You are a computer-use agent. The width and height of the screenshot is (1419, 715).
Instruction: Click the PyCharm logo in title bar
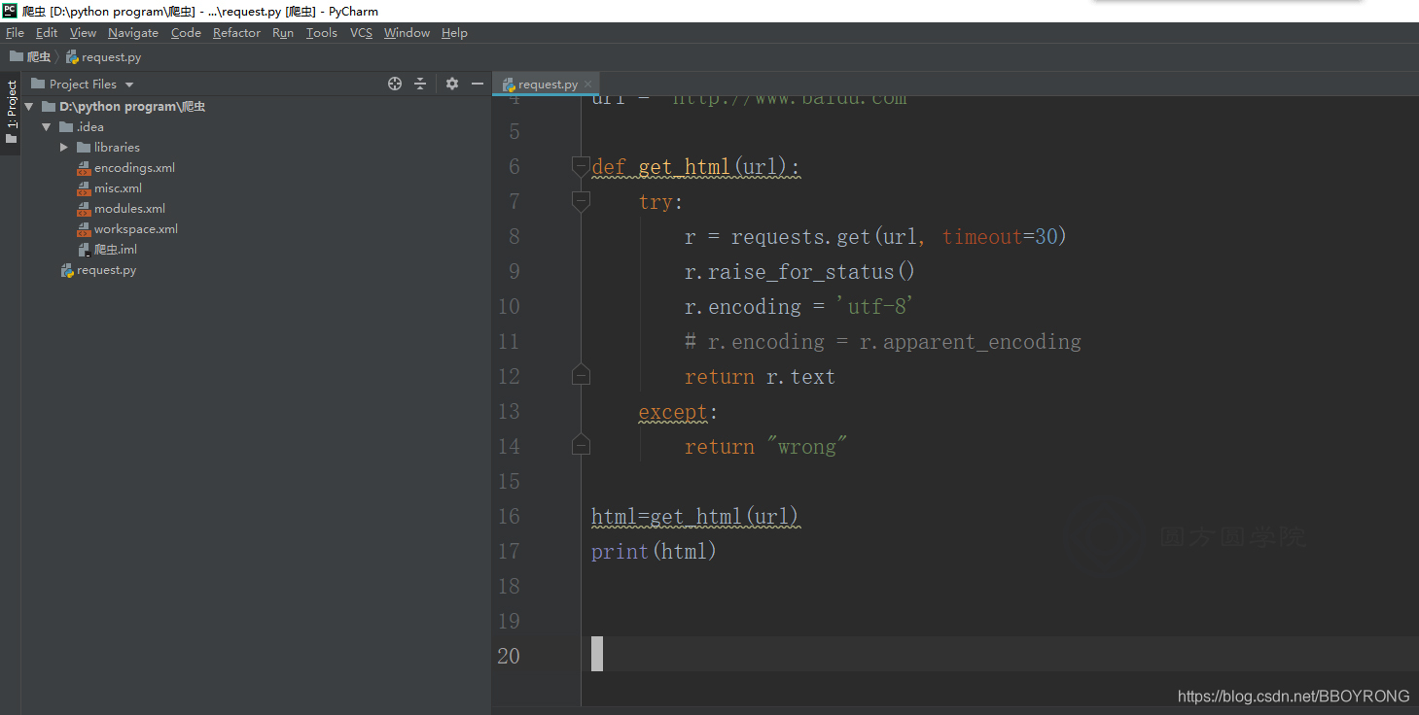tap(10, 11)
